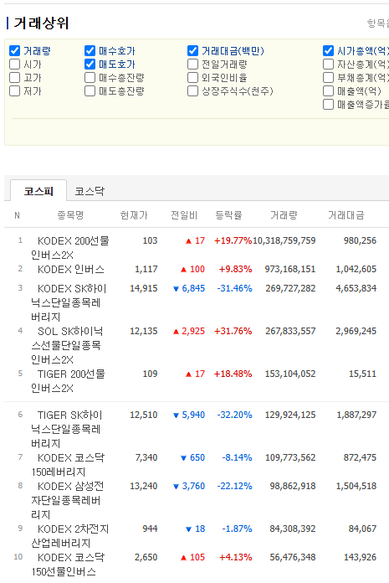Screen dimensions: 389x583
Task: Uncheck the 거래대금(백만) checkbox
Action: (192, 50)
